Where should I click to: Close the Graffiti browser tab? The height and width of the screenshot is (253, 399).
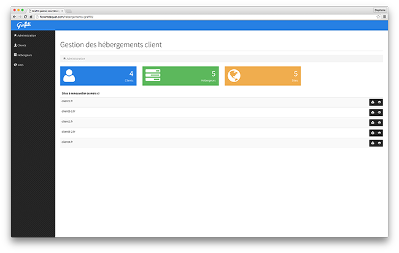(62, 11)
